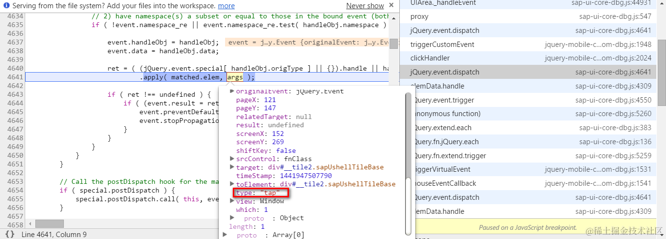Expand the srcControl: fnClass property
Screen dimensions: 666x239
[232, 159]
